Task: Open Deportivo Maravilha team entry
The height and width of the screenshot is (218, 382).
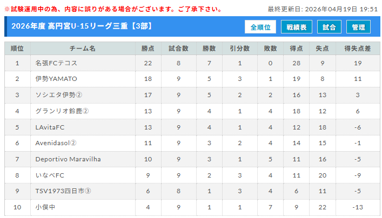Action: click(x=68, y=159)
